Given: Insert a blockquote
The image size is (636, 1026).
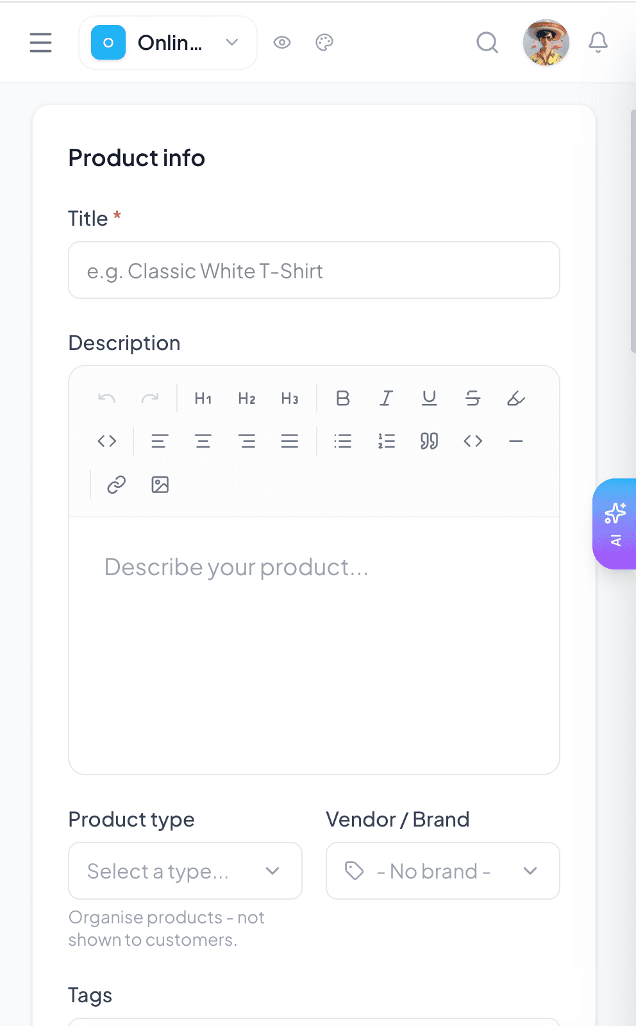Looking at the screenshot, I should point(429,441).
